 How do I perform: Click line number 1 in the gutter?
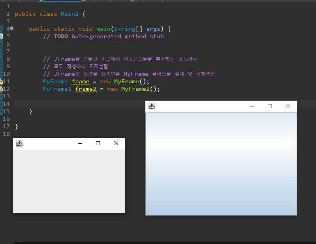point(8,6)
